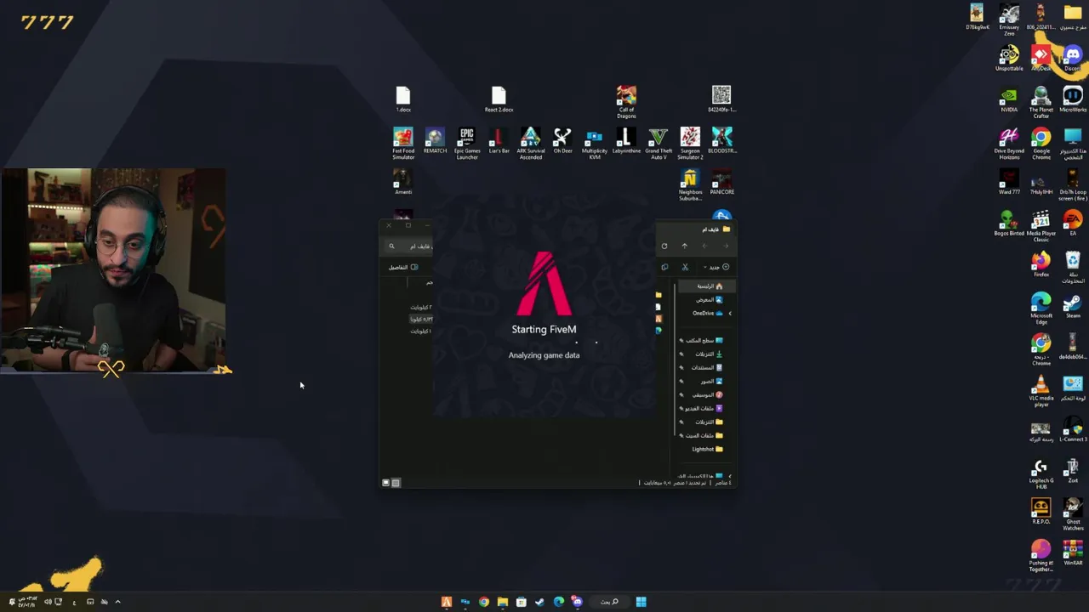This screenshot has width=1089, height=612.
Task: Open Multiplicity KVM shortcut
Action: point(594,143)
